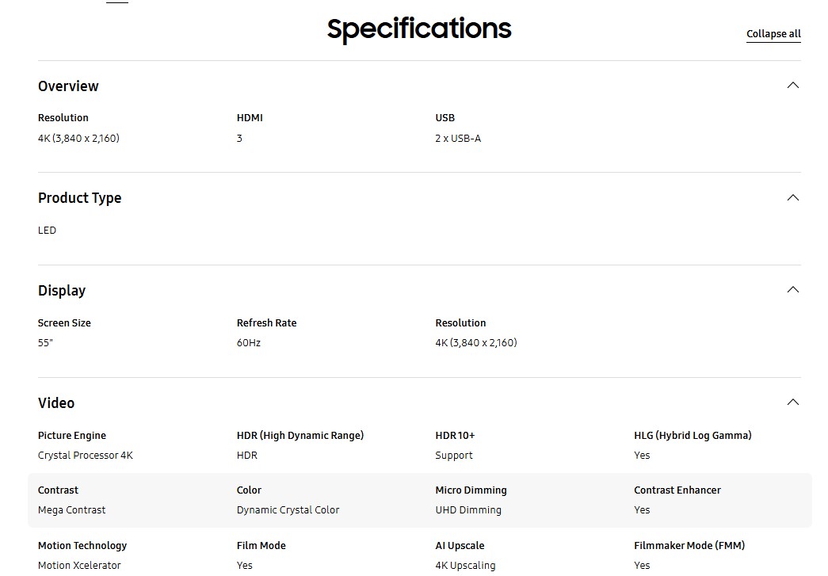The height and width of the screenshot is (576, 828).
Task: Click the Picture Engine label
Action: [72, 436]
